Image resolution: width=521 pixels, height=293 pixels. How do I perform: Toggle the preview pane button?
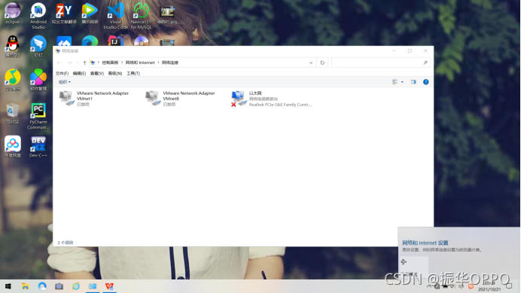(x=413, y=82)
